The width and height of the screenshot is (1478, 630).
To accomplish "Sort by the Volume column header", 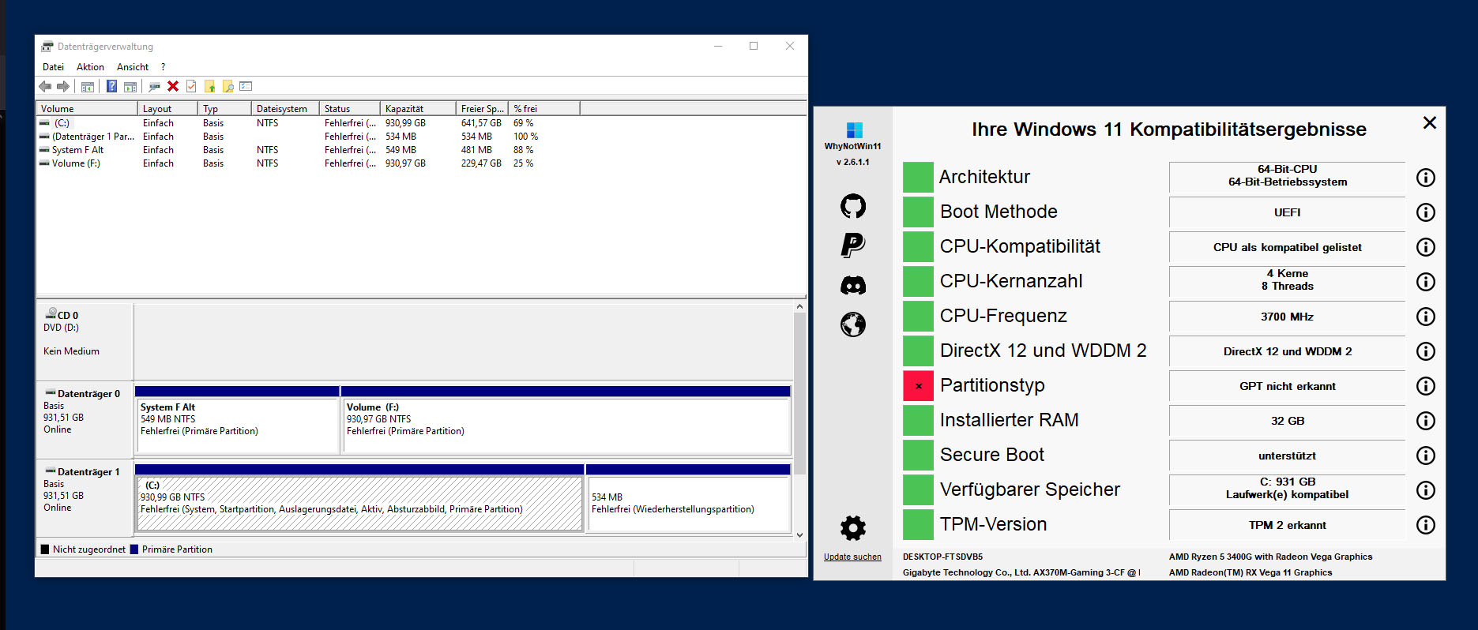I will [x=87, y=109].
